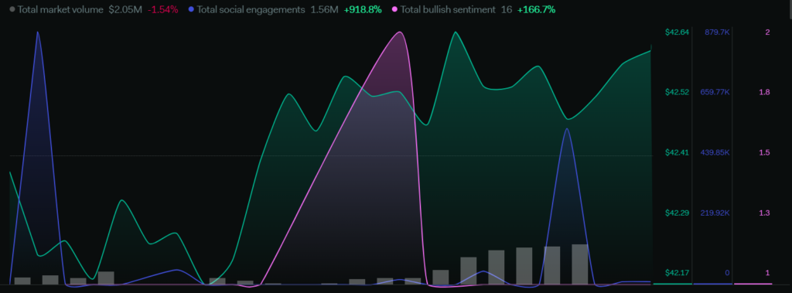Viewport: 792px width, 293px height.
Task: Click the '219.92K' engagements axis label
Action: point(715,213)
